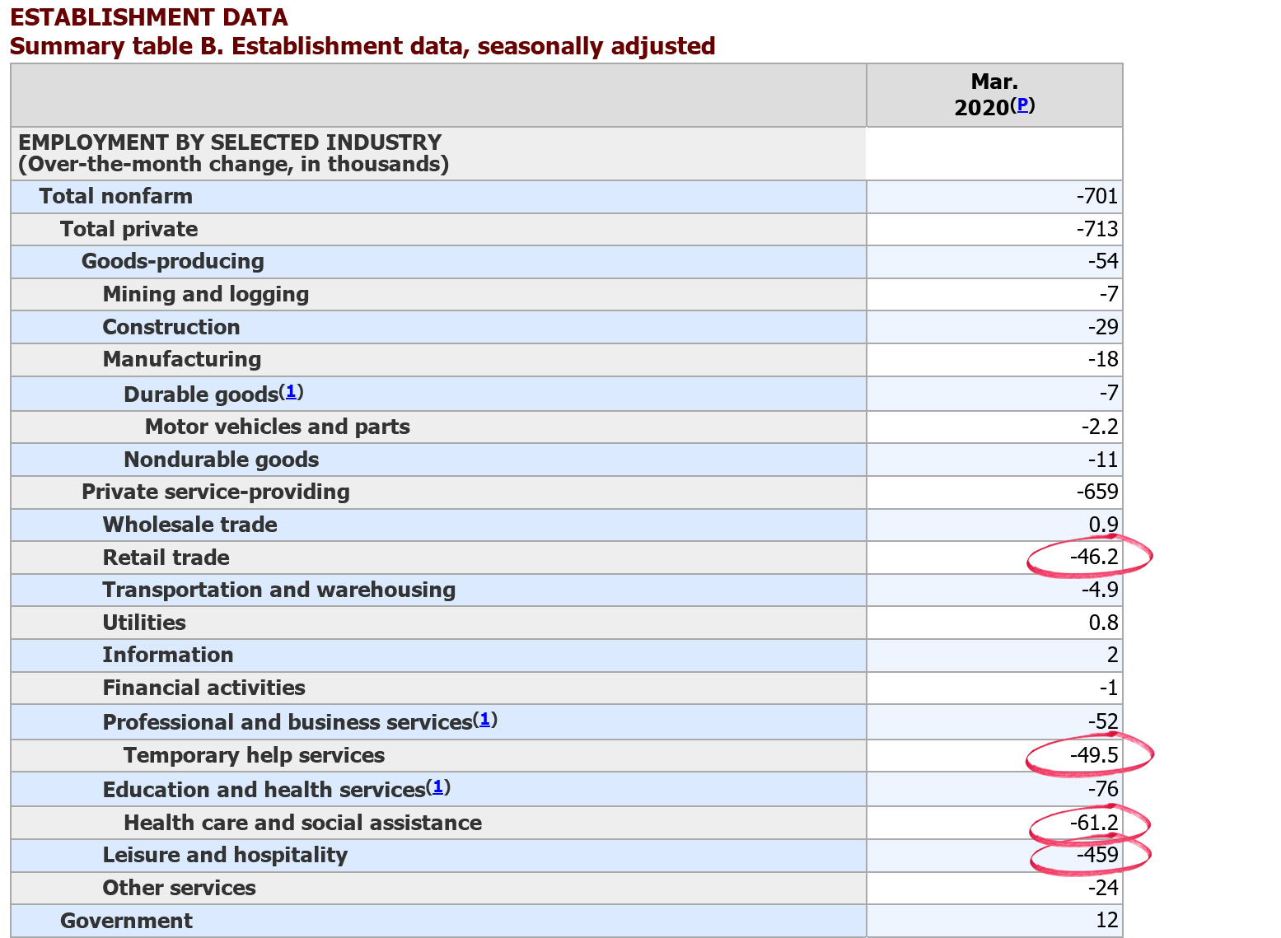Select the 'Manufacturing' row label
1281x938 pixels.
(x=182, y=359)
